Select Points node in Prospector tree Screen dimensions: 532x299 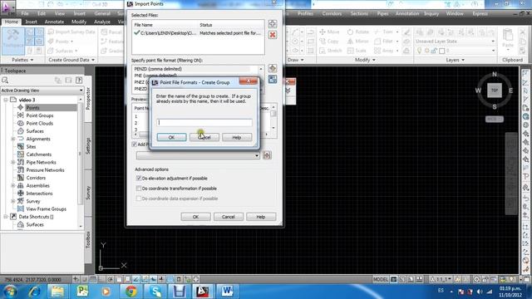[x=32, y=108]
